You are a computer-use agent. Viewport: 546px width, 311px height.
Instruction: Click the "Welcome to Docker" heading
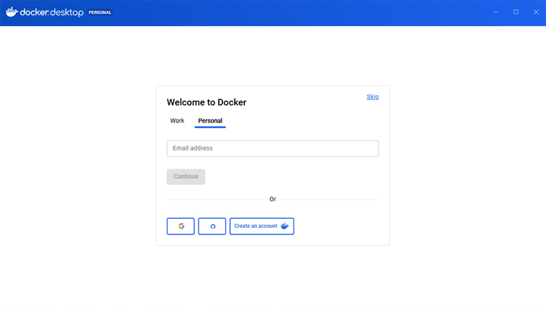click(x=206, y=102)
